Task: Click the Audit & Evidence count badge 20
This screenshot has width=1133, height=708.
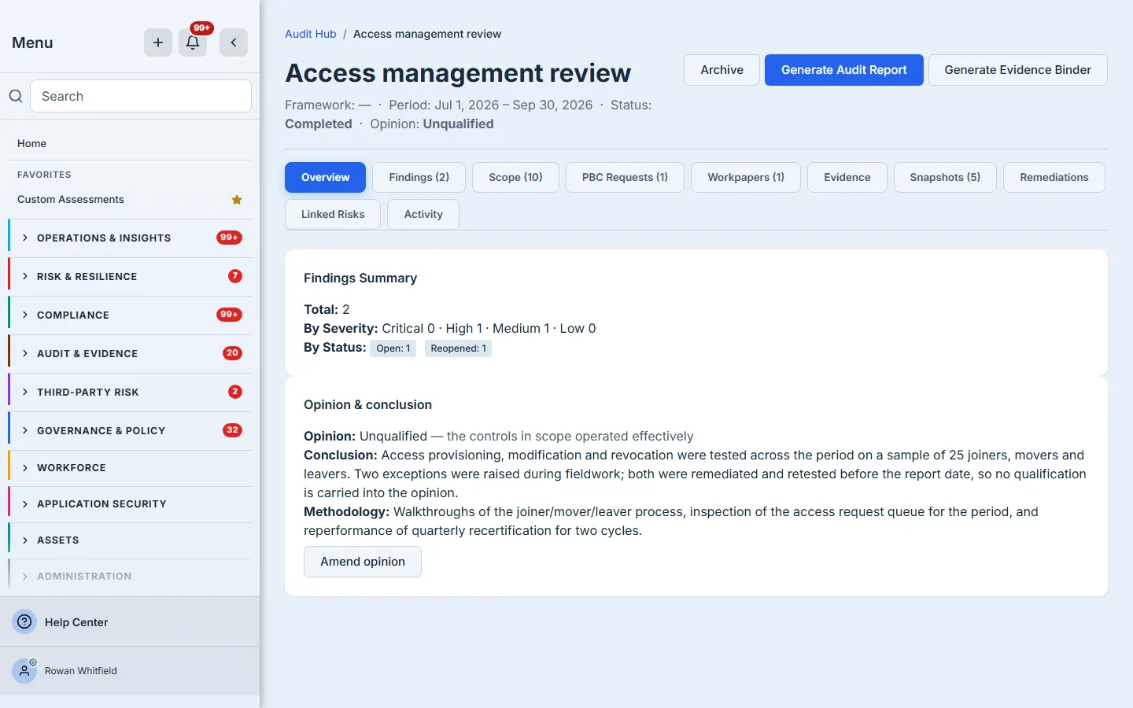Action: click(x=232, y=353)
